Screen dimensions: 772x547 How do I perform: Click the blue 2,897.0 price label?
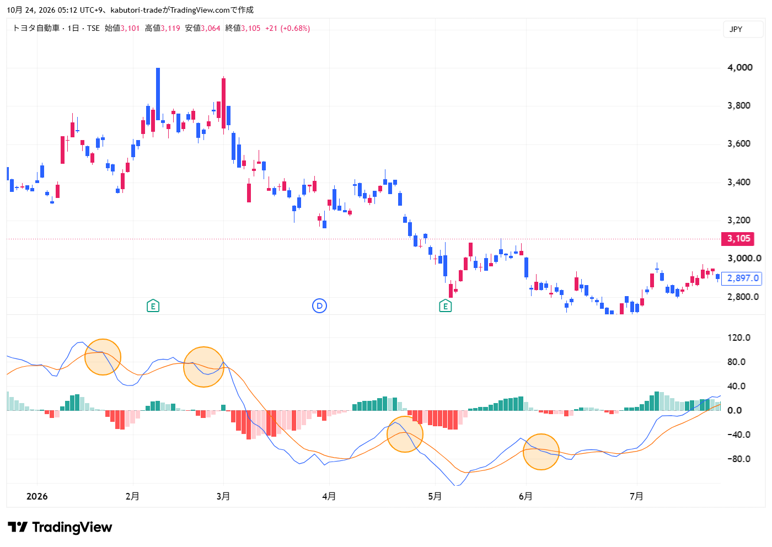coord(742,278)
